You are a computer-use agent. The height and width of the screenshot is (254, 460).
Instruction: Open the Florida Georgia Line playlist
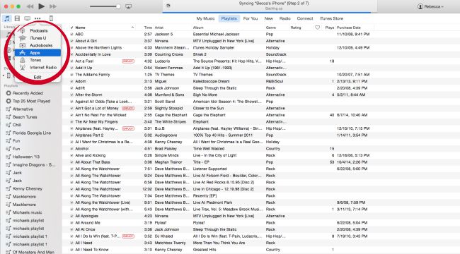32,133
